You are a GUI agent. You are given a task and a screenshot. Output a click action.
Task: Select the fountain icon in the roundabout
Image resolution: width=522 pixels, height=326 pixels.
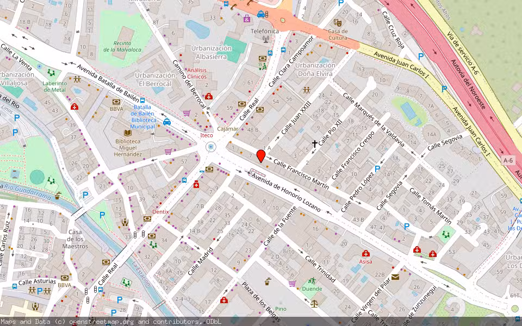(x=210, y=147)
